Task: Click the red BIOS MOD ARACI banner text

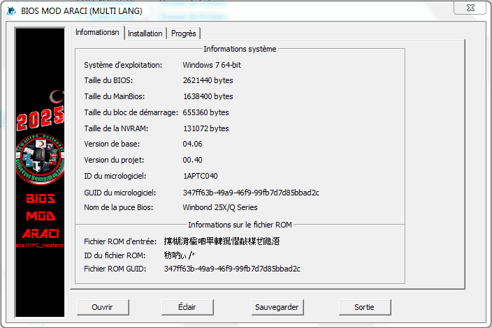Action: click(41, 215)
